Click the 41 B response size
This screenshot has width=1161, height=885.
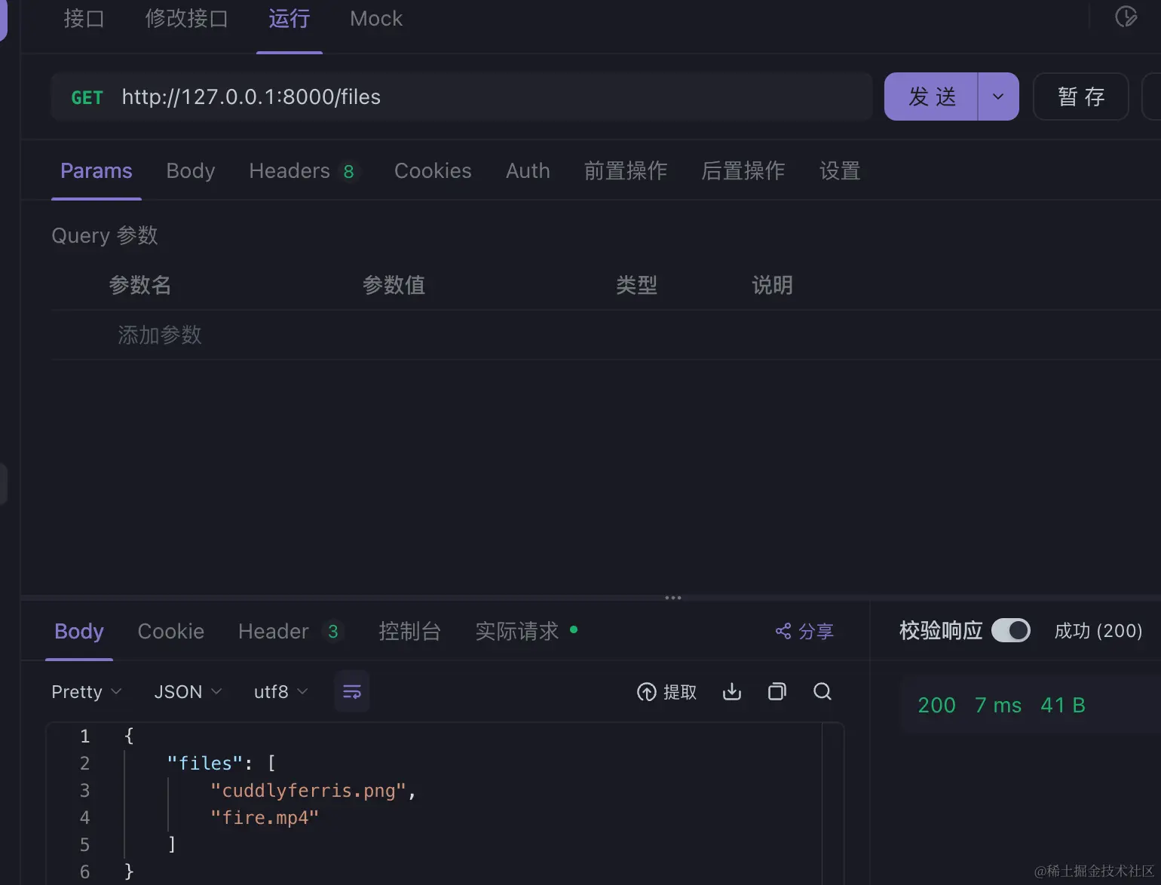coord(1063,705)
